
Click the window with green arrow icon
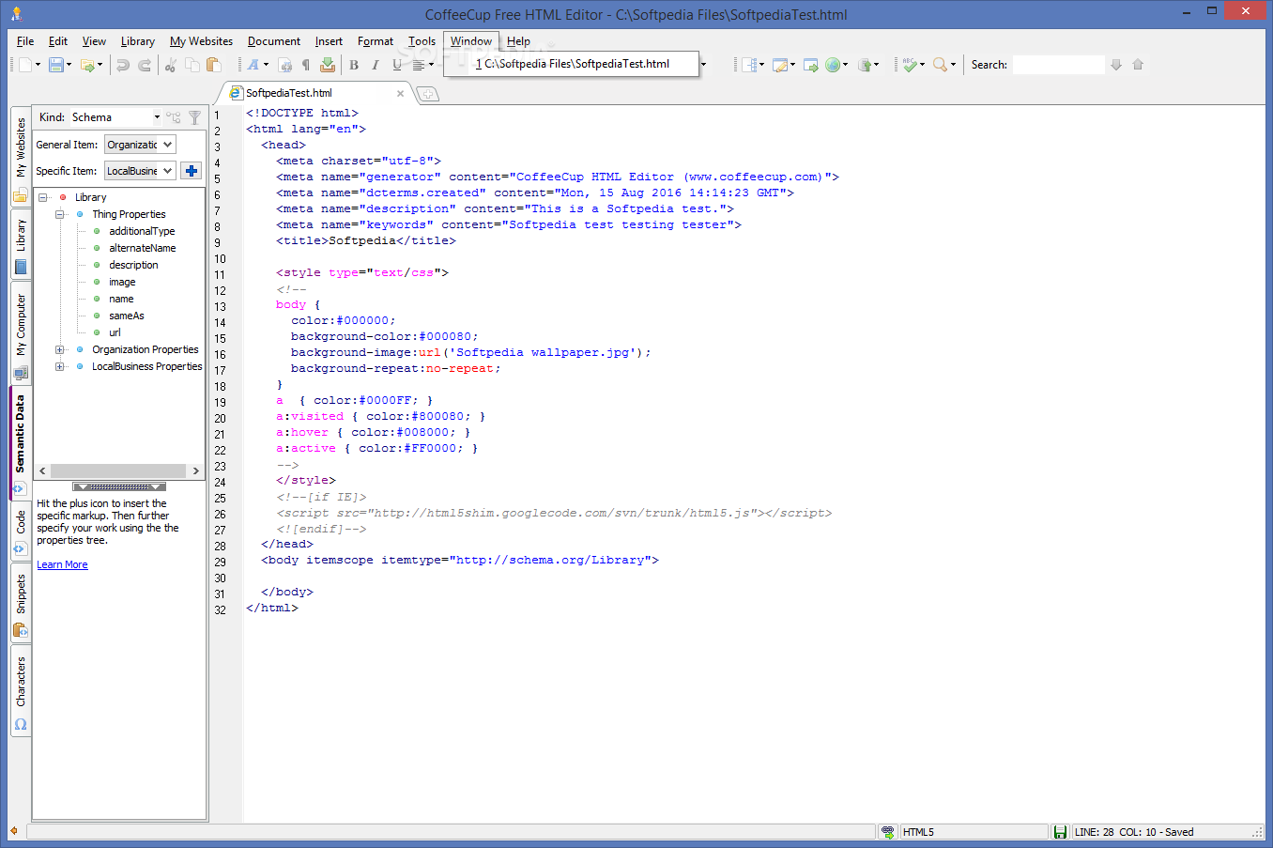click(810, 65)
